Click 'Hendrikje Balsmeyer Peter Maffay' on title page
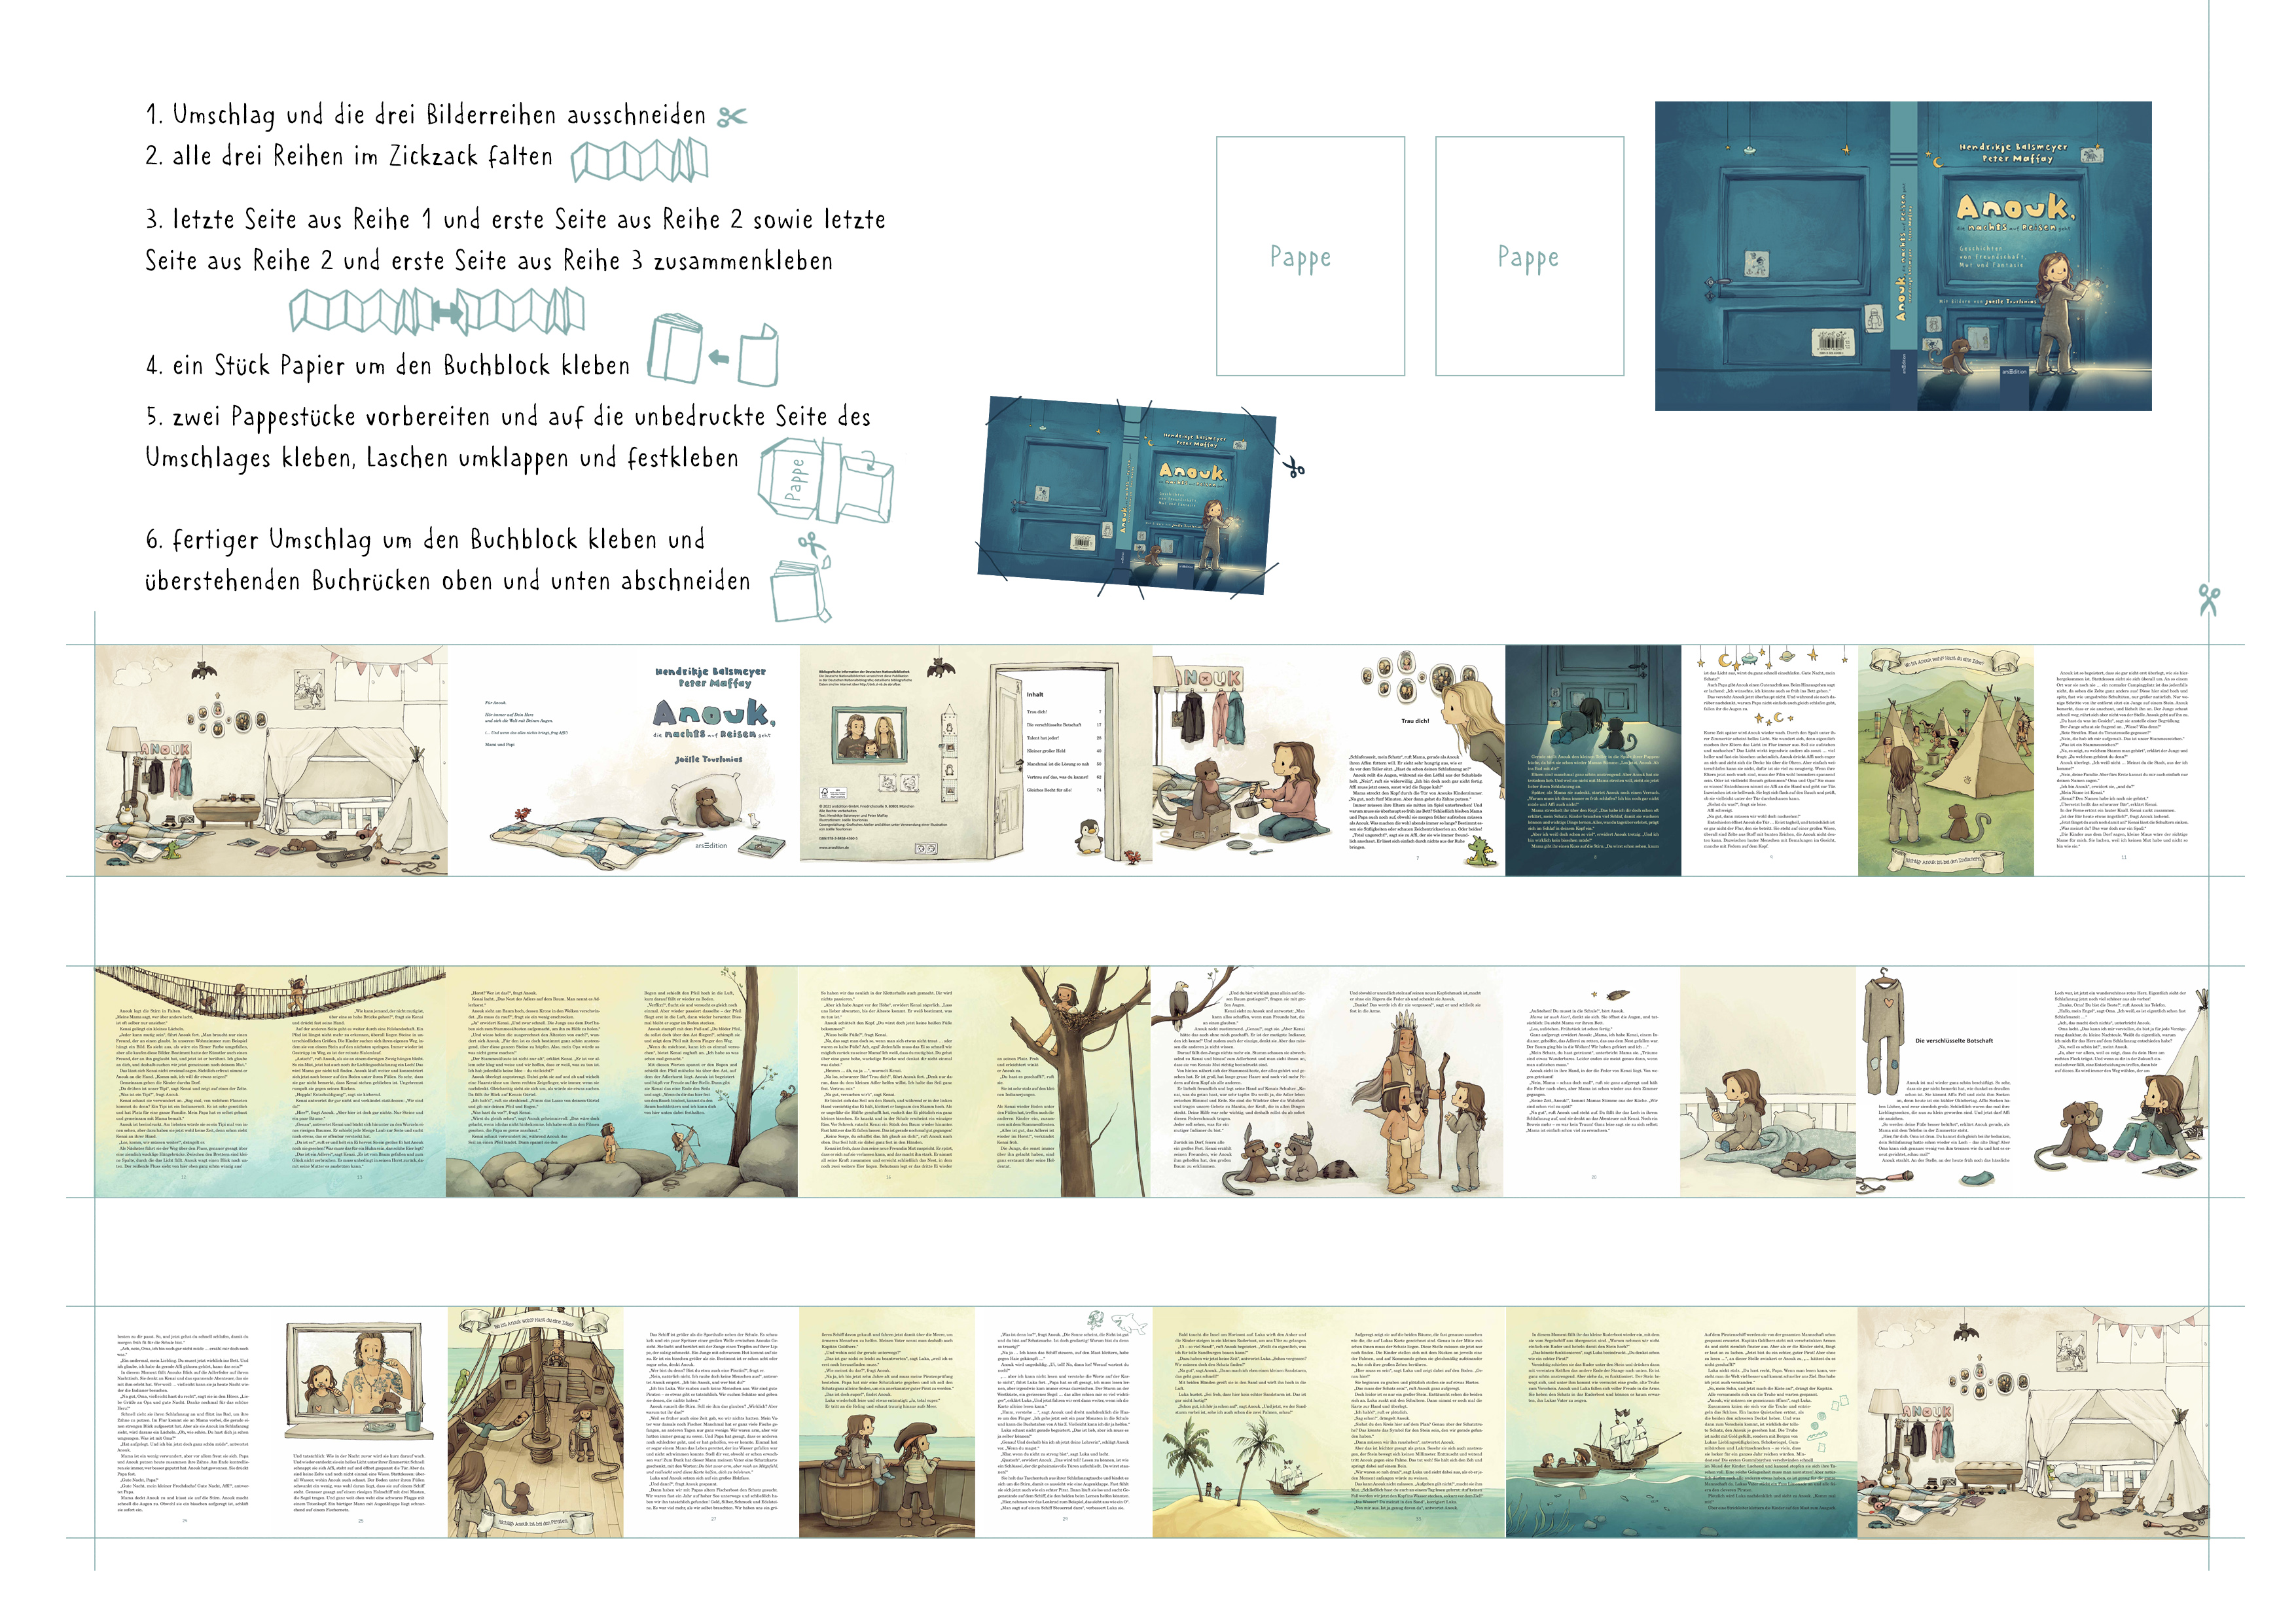 710,678
